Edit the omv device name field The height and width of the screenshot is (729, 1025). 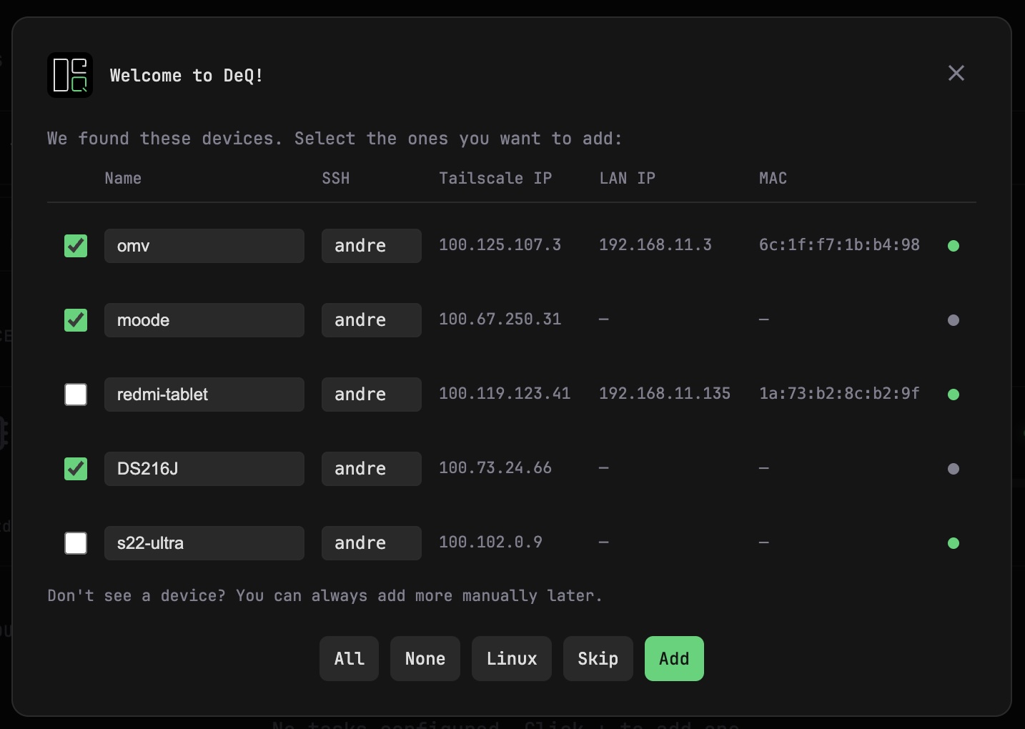(204, 246)
